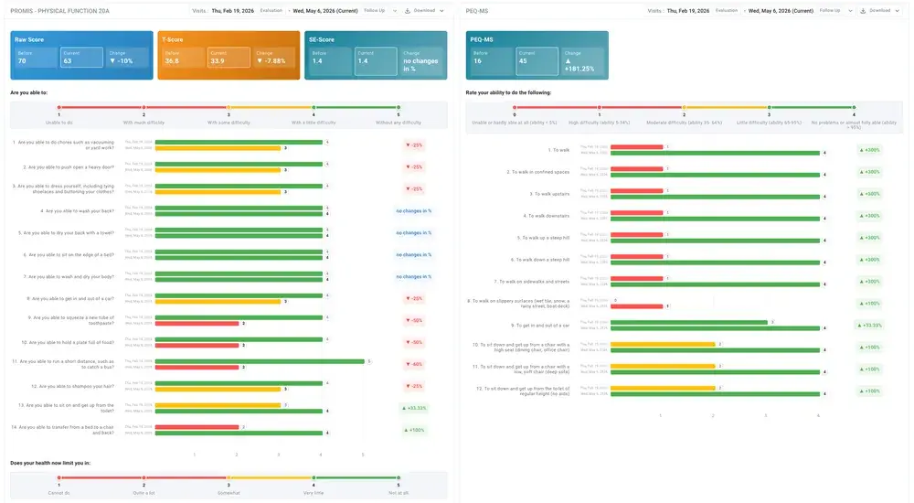914x503 pixels.
Task: Click the PEQ-MS card Current value 45
Action: coord(523,60)
